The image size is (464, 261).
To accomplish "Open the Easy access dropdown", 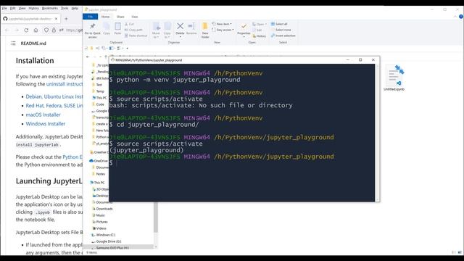I will 223,30.
